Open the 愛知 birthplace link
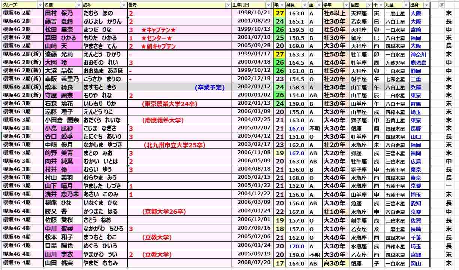 [416, 203]
